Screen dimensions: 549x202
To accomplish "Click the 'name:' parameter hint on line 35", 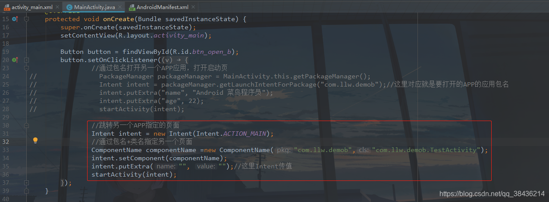I will tap(165, 166).
